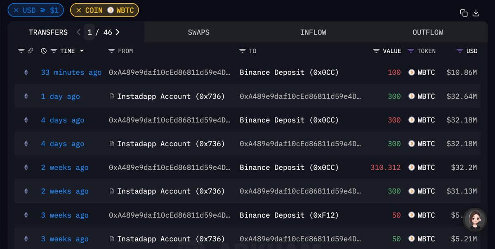Click the $10.86M USD amount
Screen dimensions: 495x249
[x=462, y=73]
